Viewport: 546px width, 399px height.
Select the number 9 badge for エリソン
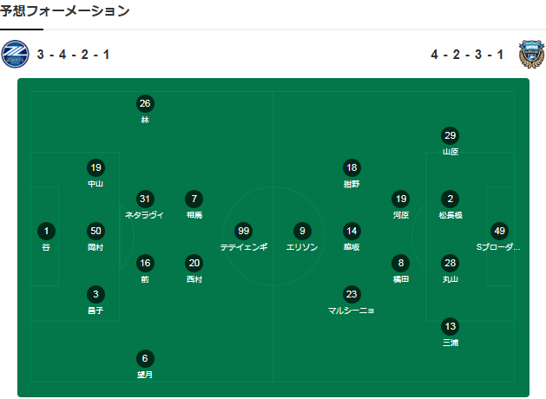click(x=302, y=231)
